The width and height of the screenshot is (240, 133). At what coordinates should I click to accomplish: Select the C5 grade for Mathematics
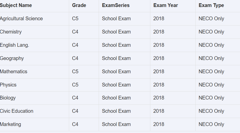click(75, 71)
